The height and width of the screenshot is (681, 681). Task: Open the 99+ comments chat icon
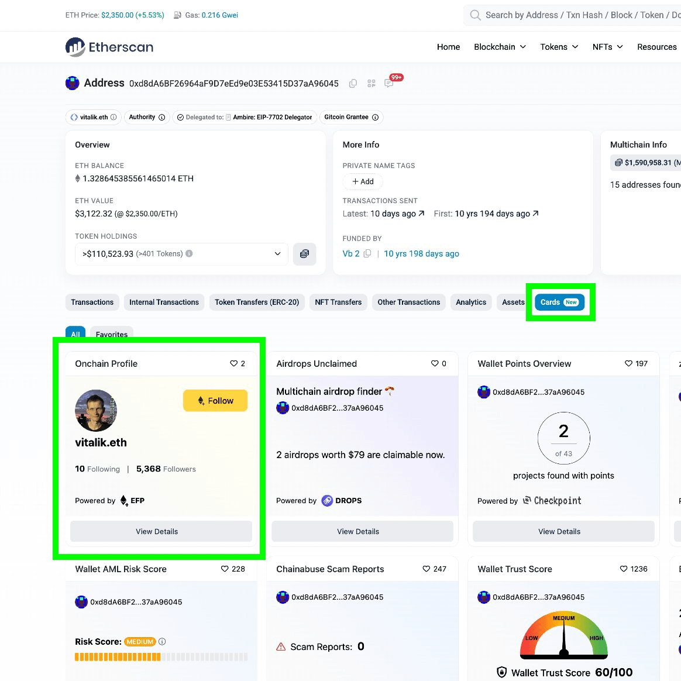388,84
